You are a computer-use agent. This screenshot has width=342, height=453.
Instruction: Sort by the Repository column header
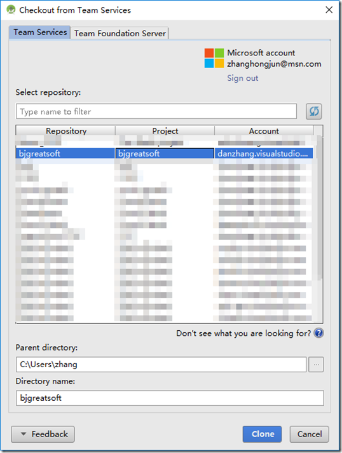[65, 130]
